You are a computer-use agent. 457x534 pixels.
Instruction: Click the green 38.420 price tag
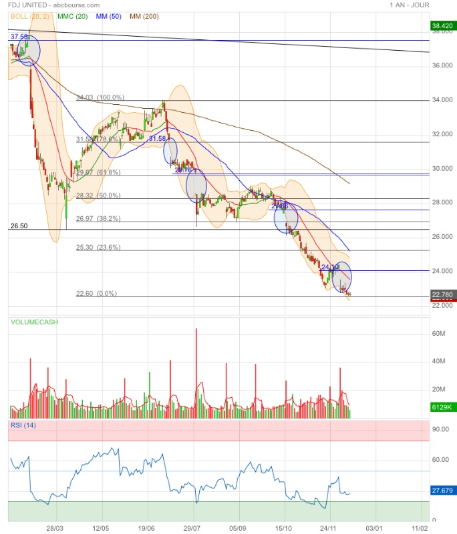pyautogui.click(x=442, y=25)
